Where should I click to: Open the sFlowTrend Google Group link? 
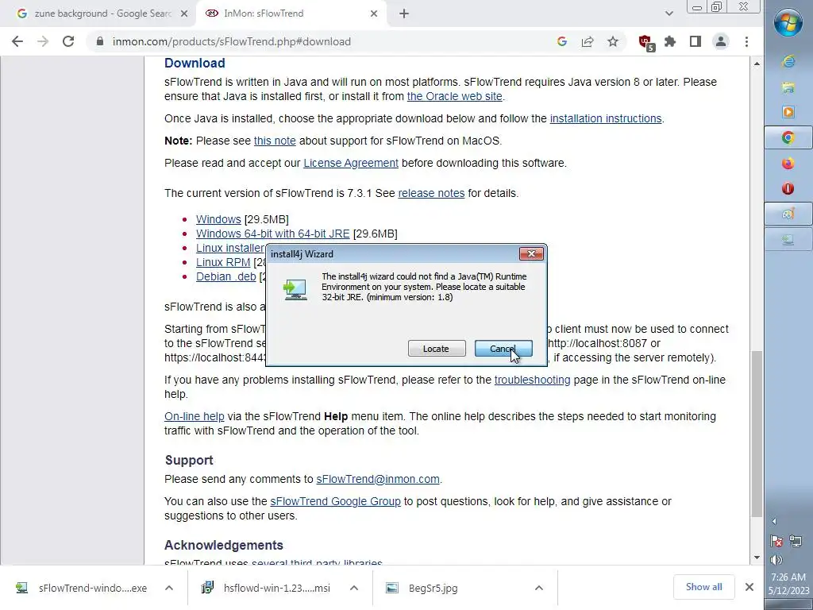pyautogui.click(x=336, y=502)
